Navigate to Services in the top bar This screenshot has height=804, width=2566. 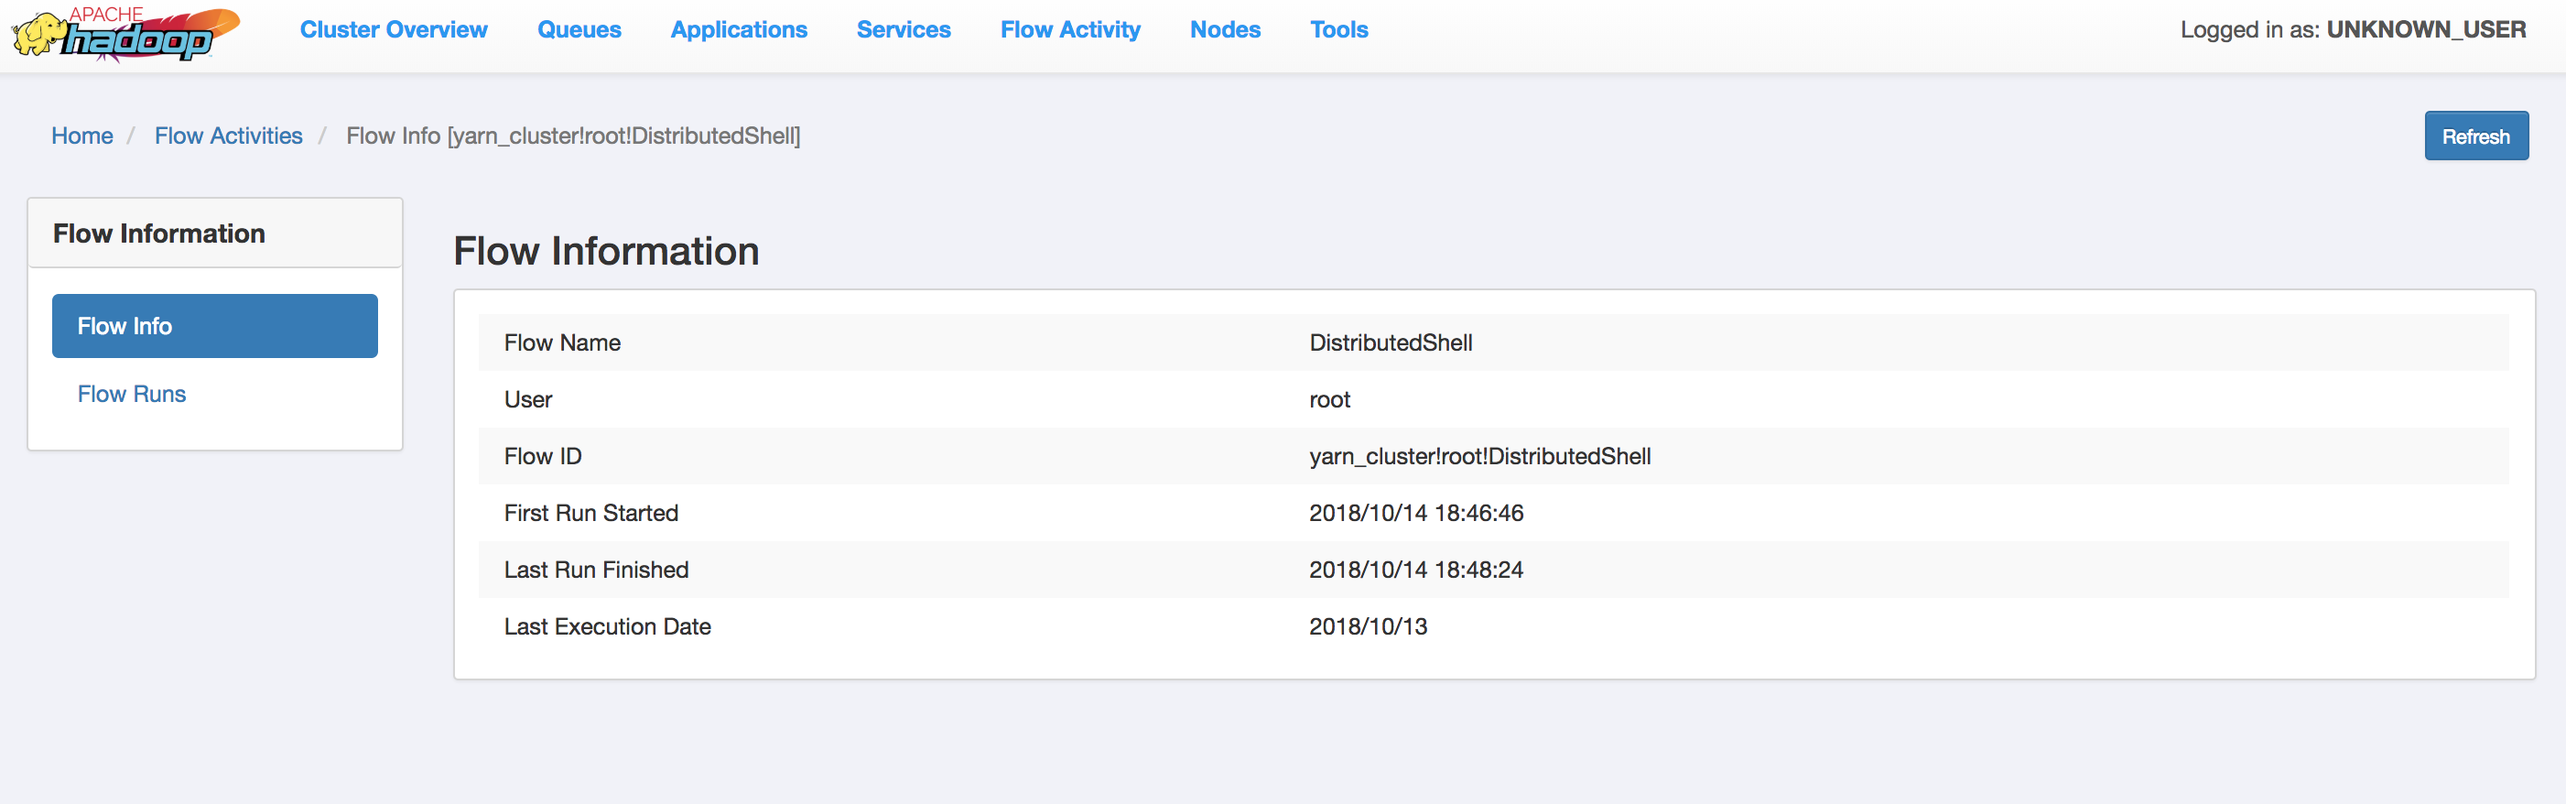(x=904, y=30)
